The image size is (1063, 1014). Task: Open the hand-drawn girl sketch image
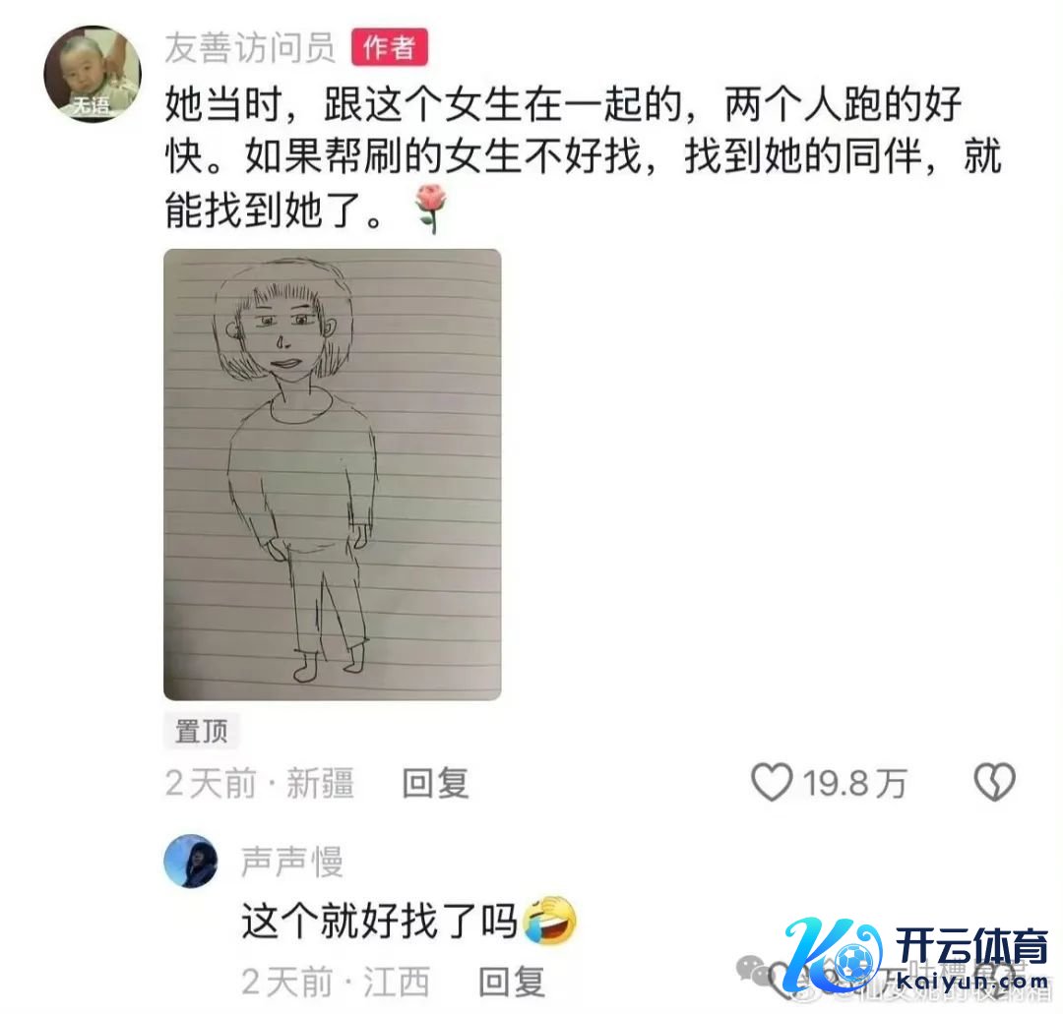(333, 474)
